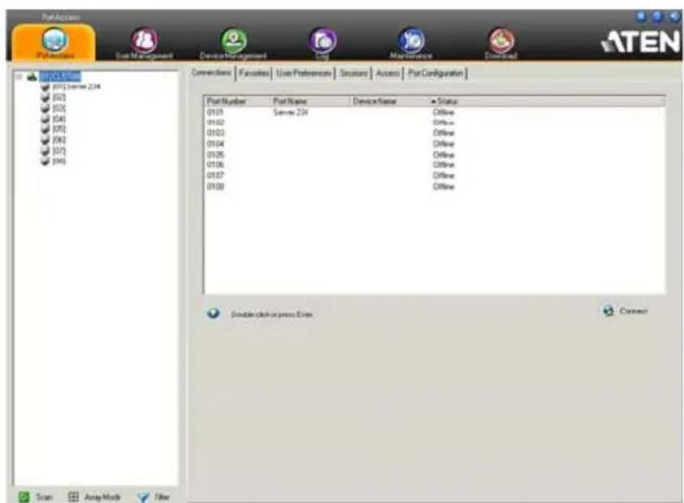Open the User Management section icon
Screen dimensions: 684x503
coord(144,40)
